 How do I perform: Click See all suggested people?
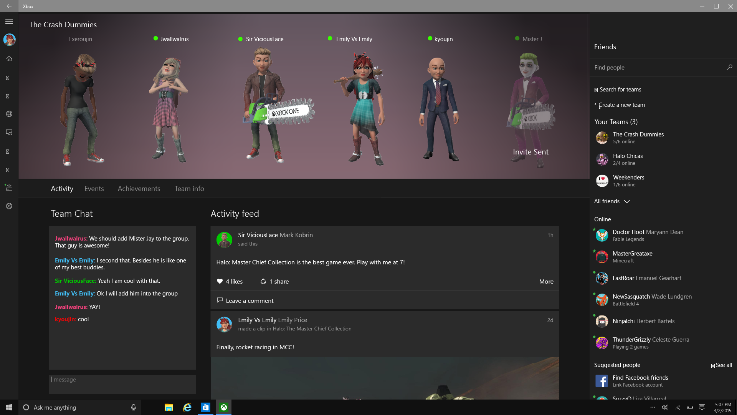721,365
